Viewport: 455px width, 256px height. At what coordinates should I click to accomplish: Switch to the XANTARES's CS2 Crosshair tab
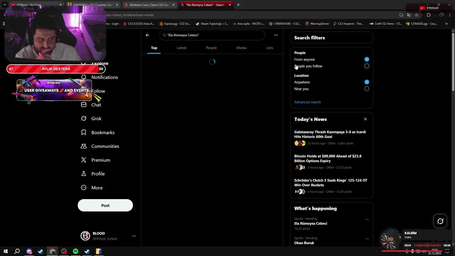tap(92, 5)
